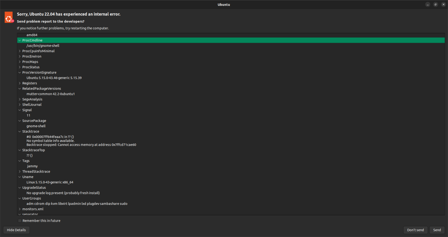Click the Ubuntu error report icon
This screenshot has height=237, width=448.
click(9, 17)
